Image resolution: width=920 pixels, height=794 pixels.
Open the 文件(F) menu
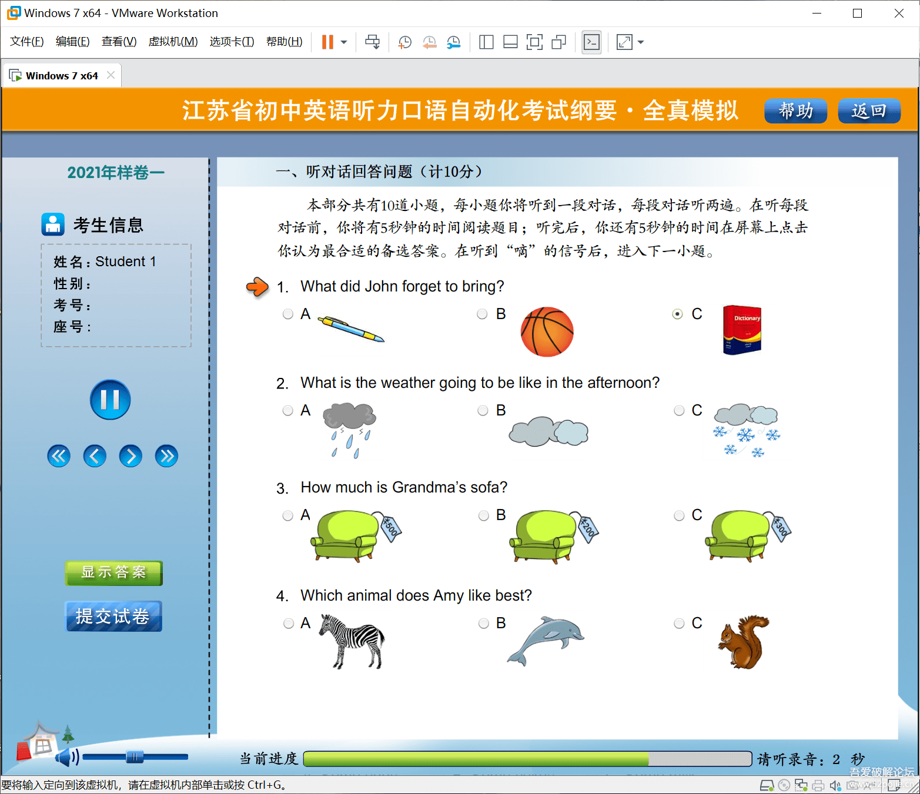pos(26,42)
